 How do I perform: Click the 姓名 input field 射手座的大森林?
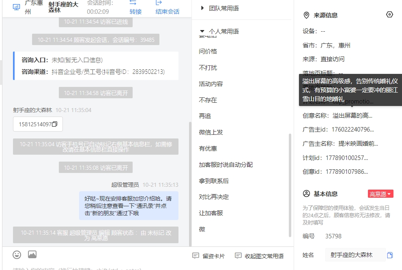[x=355, y=255]
